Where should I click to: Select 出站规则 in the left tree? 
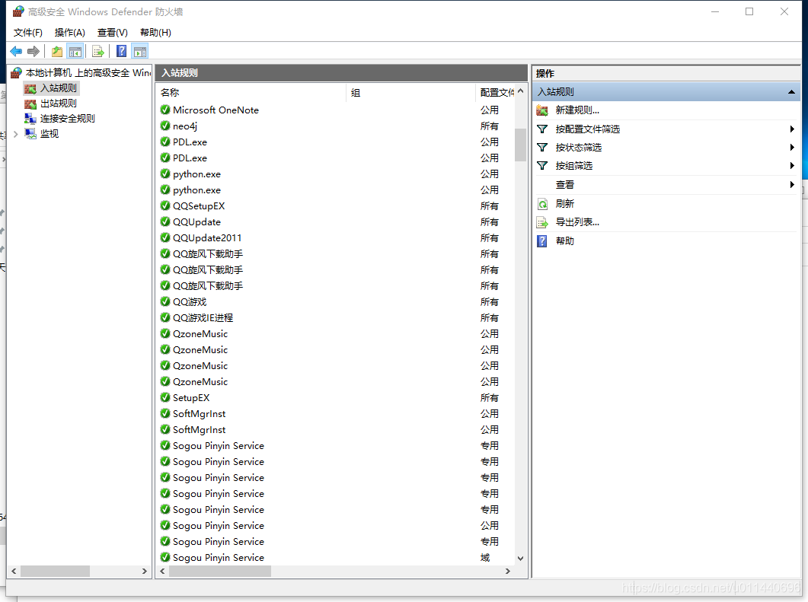click(x=58, y=104)
